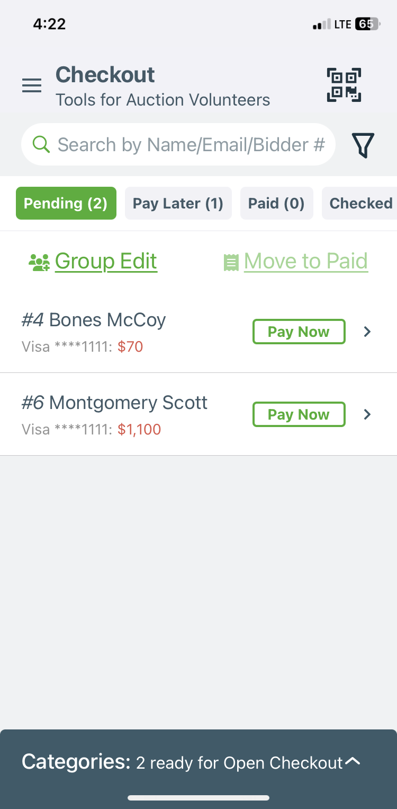This screenshot has width=397, height=809.
Task: Open the Group Edit link
Action: 106,262
